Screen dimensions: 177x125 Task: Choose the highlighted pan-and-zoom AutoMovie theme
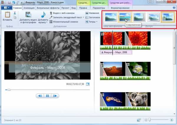coord(168,17)
